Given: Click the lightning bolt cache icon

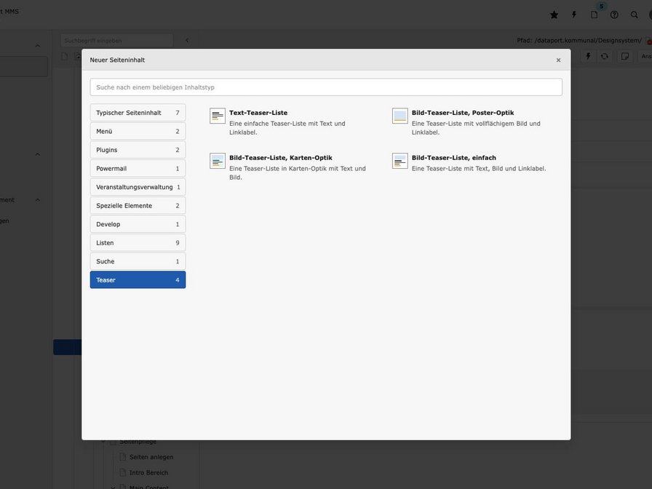Looking at the screenshot, I should pos(574,15).
